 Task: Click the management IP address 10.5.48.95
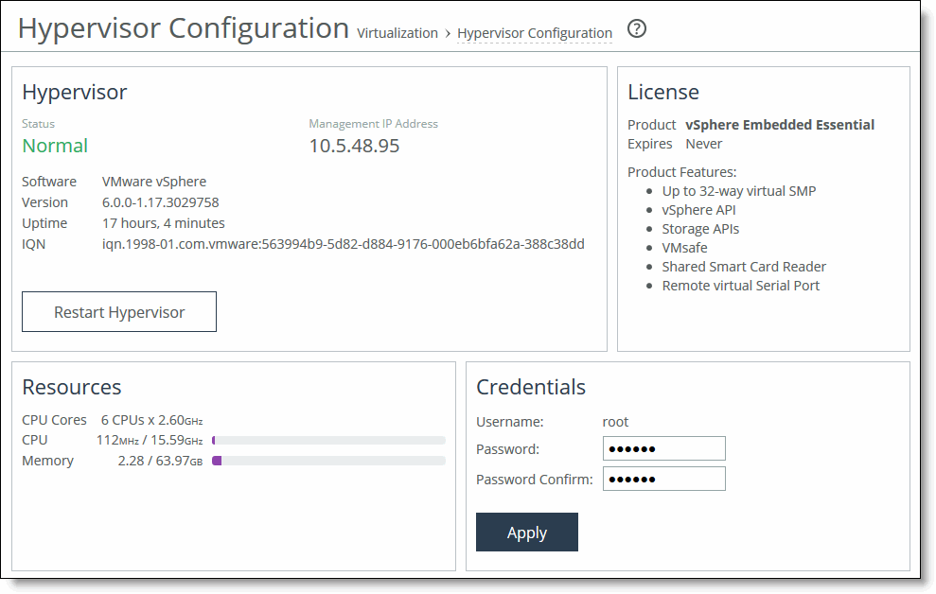355,146
